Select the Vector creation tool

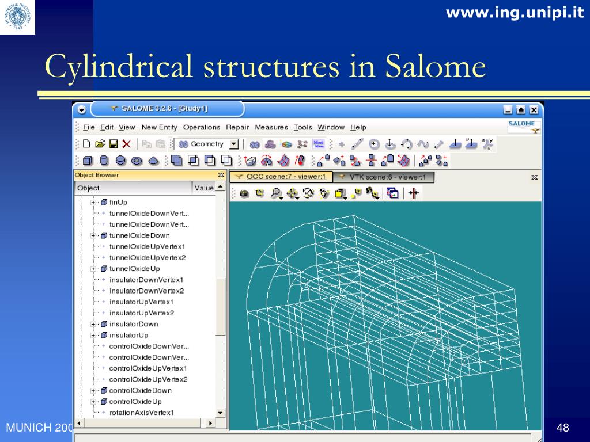(x=438, y=144)
